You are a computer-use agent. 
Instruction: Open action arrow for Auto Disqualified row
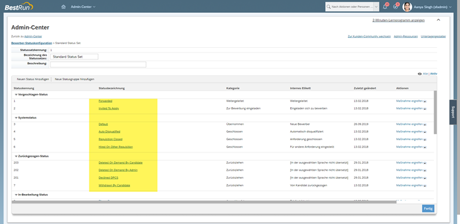pos(425,132)
